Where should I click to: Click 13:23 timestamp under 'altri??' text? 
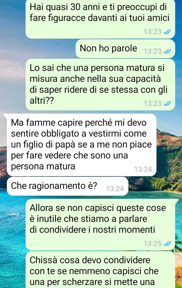[152, 104]
